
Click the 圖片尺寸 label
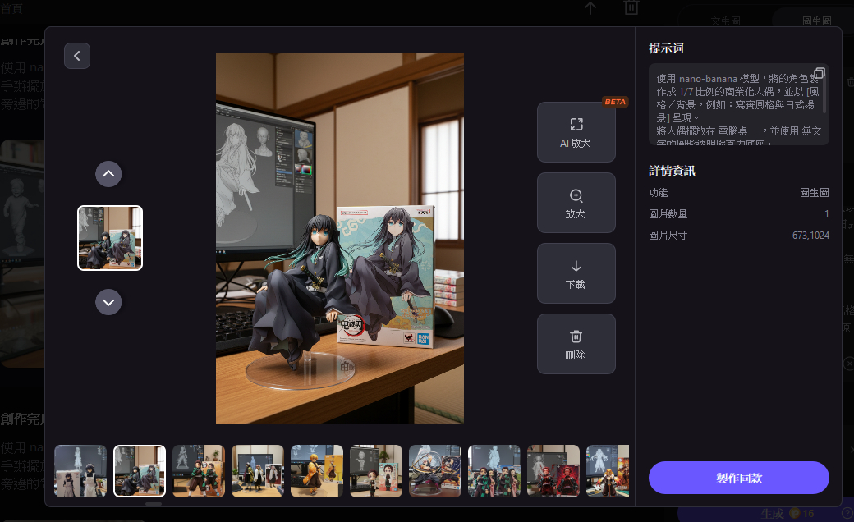click(668, 235)
